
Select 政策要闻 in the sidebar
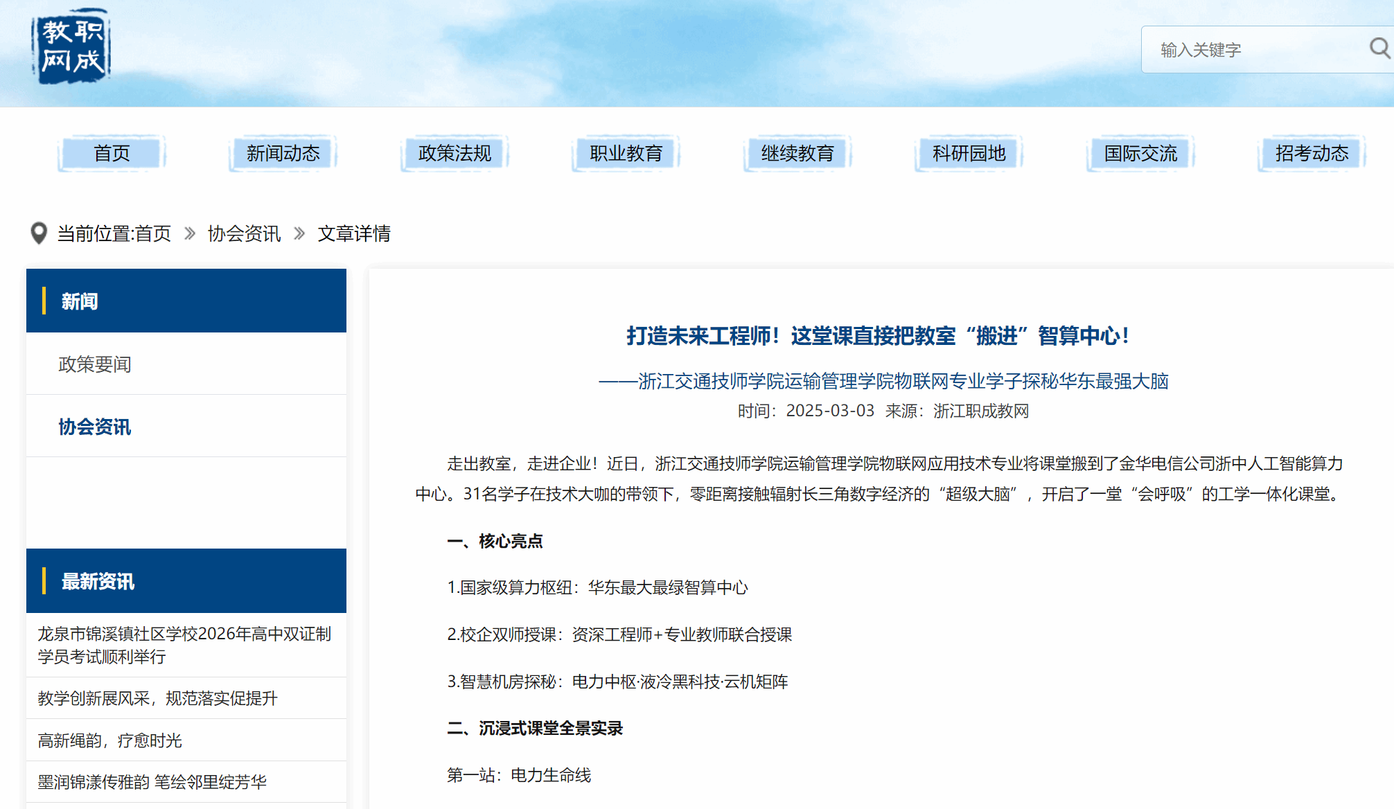pos(95,364)
